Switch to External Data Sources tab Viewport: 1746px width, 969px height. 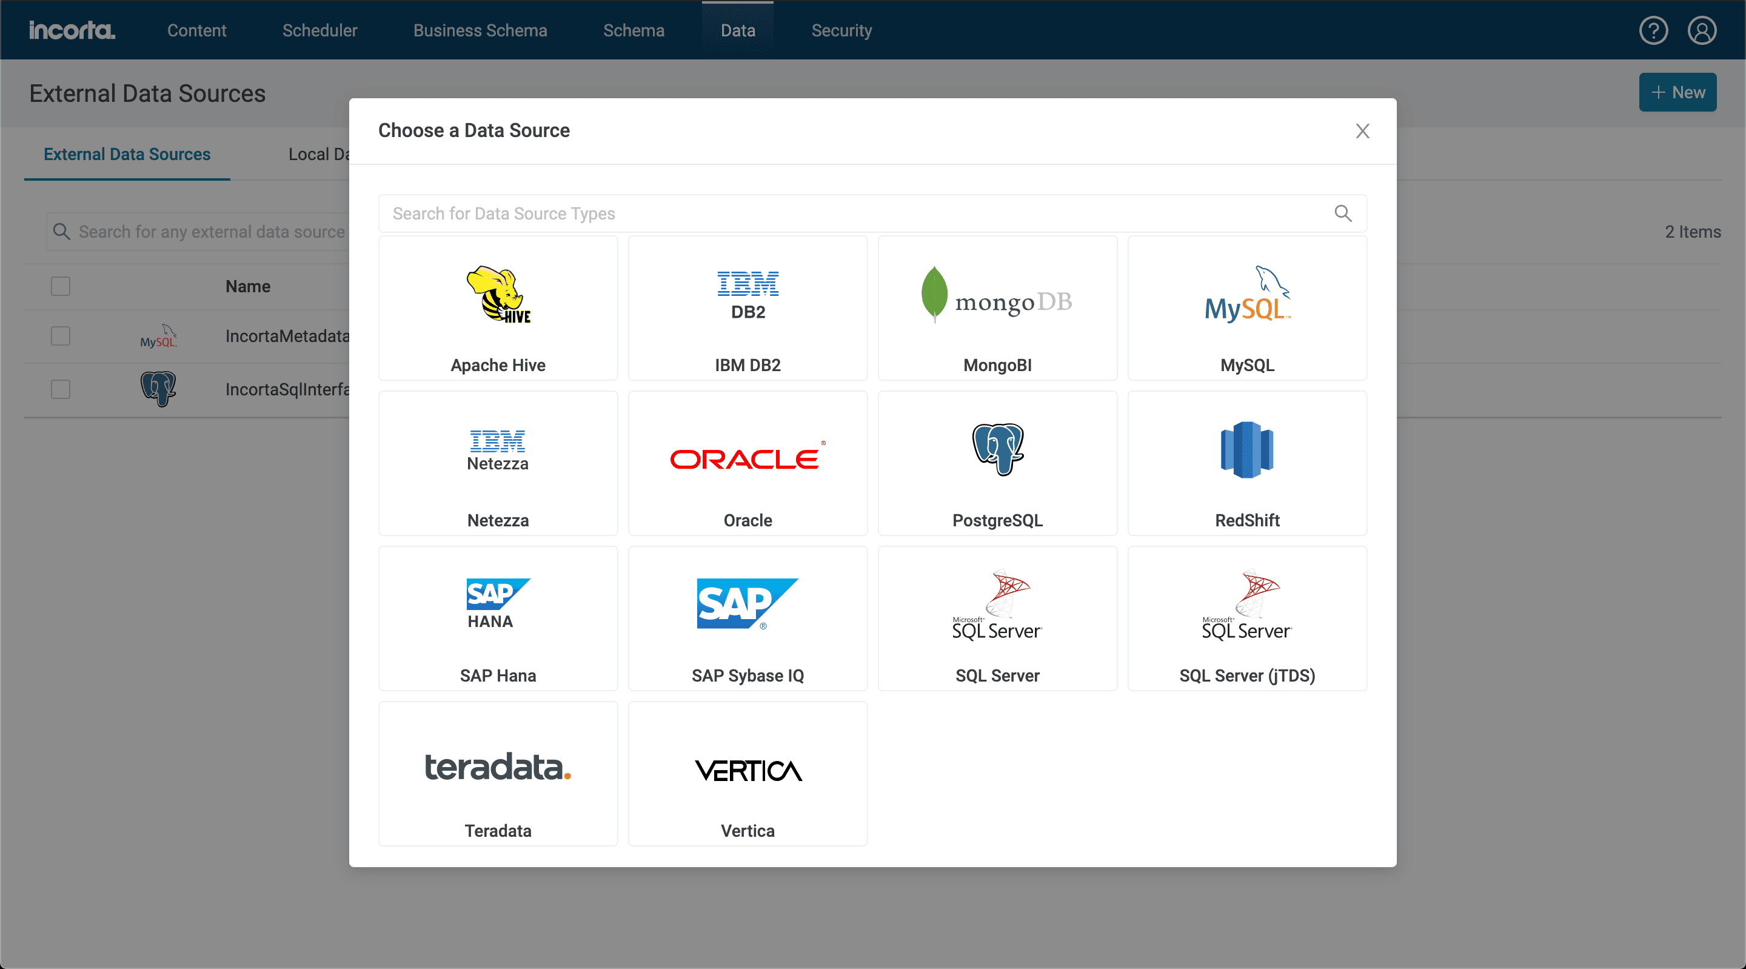(127, 155)
